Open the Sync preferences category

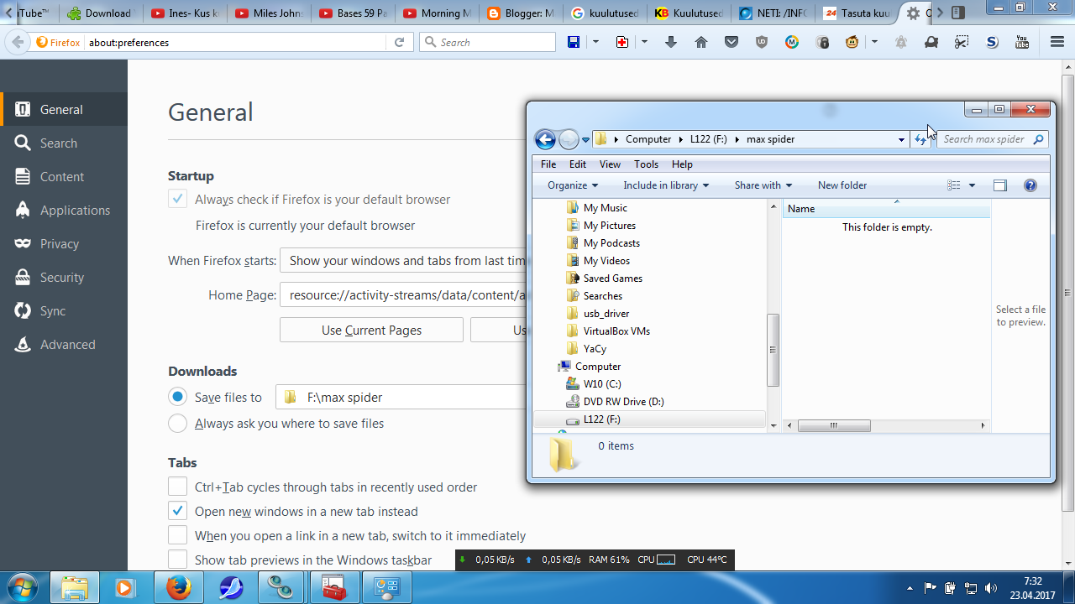pyautogui.click(x=64, y=310)
